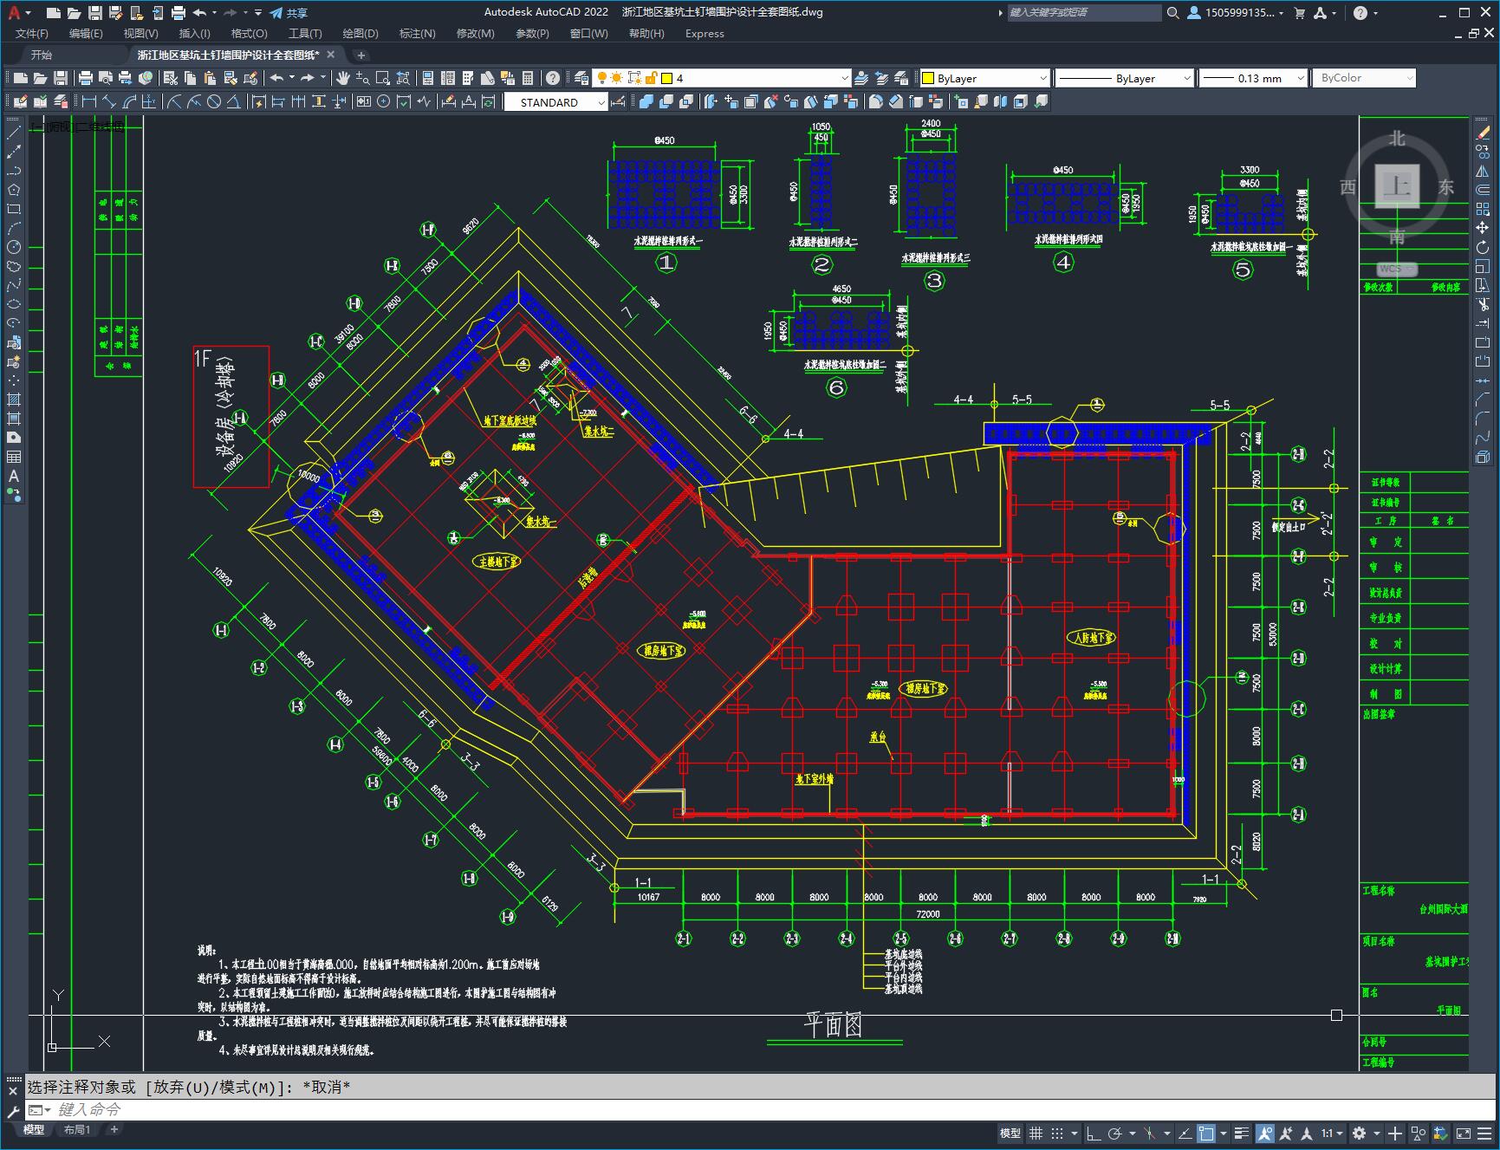Click the Quick Calculator icon
This screenshot has height=1150, width=1500.
click(x=528, y=78)
